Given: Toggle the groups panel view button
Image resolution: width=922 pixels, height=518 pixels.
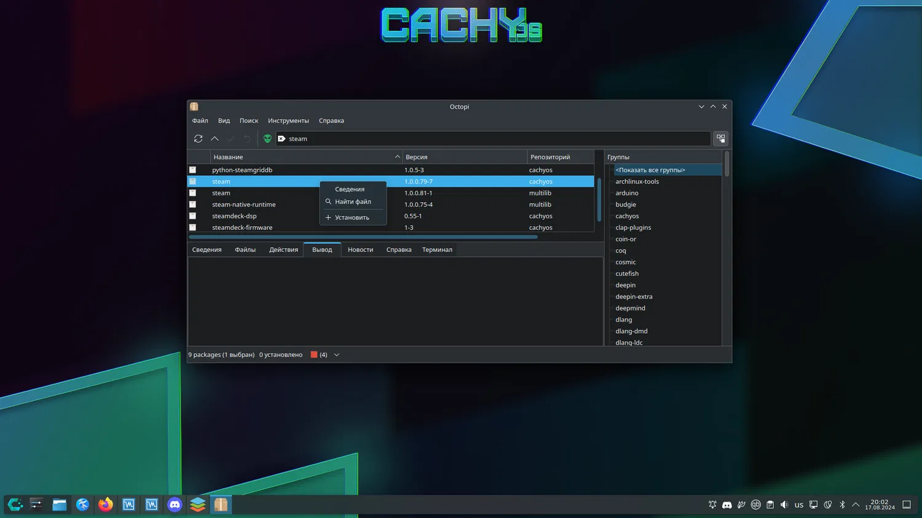Looking at the screenshot, I should click(x=720, y=139).
